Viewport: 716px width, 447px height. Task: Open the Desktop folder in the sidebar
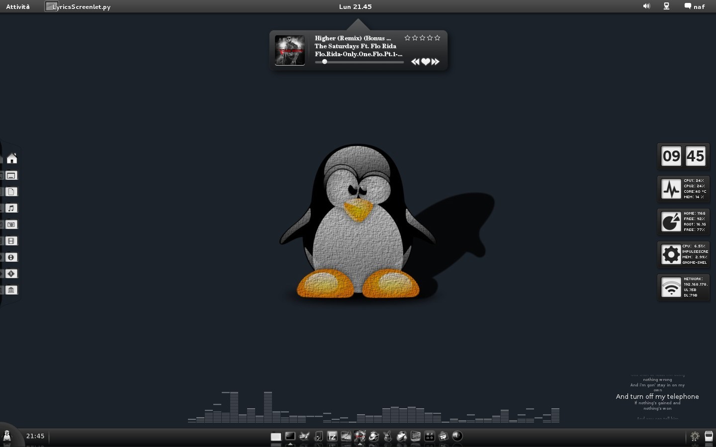pos(11,175)
